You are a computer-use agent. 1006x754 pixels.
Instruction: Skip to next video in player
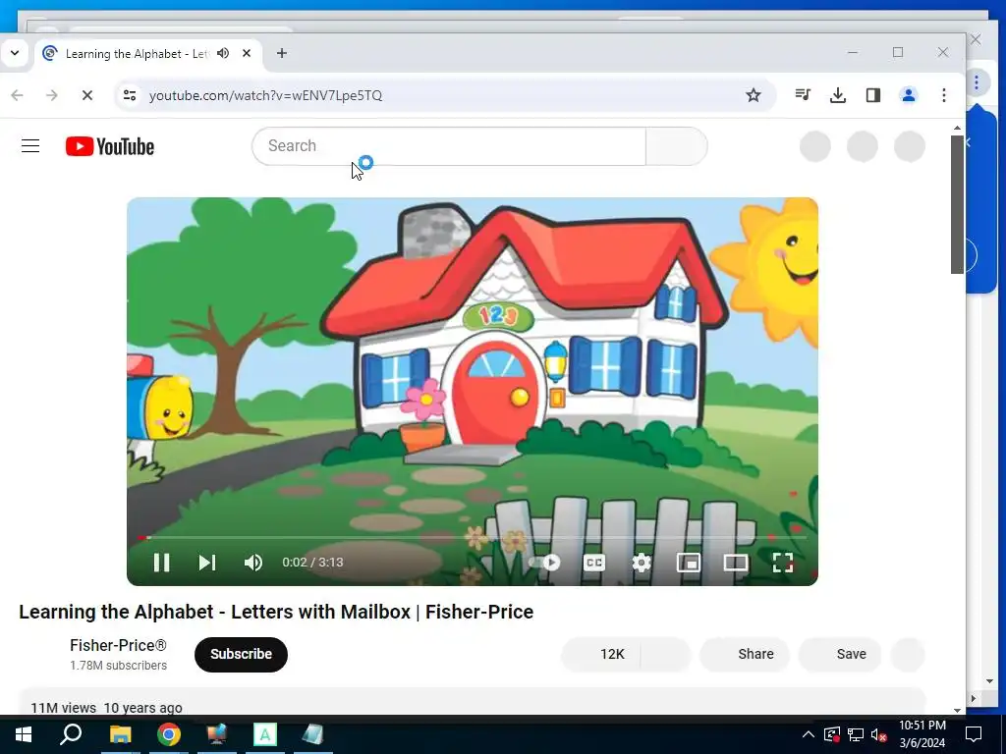206,563
